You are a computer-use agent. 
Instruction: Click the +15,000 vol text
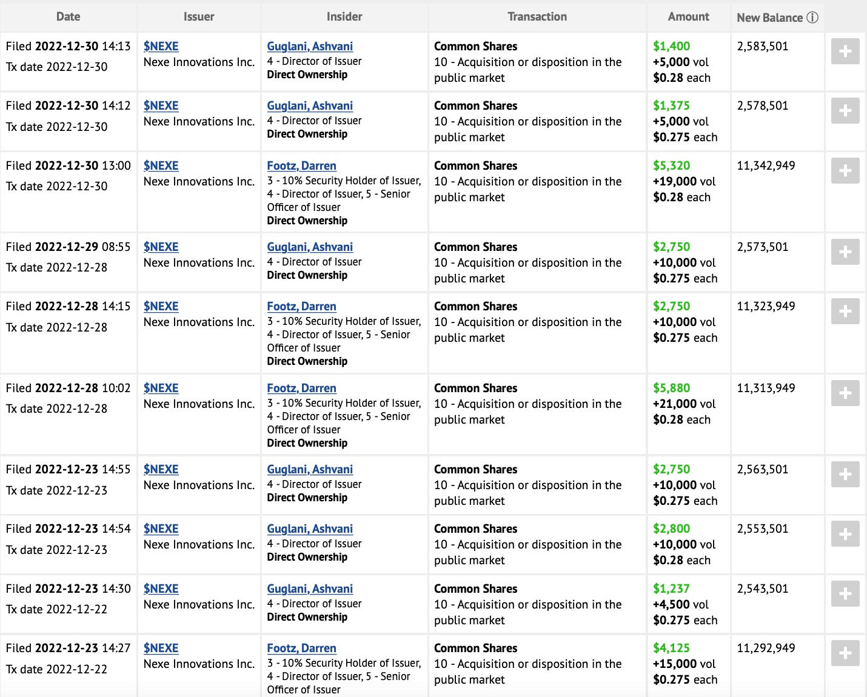(684, 664)
